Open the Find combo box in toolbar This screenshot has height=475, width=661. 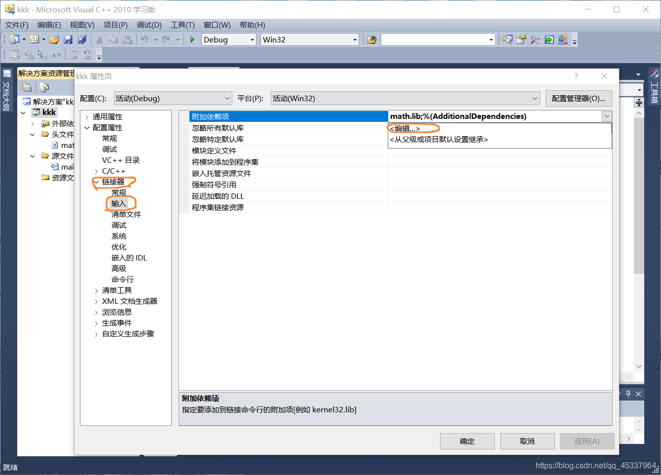click(x=438, y=39)
